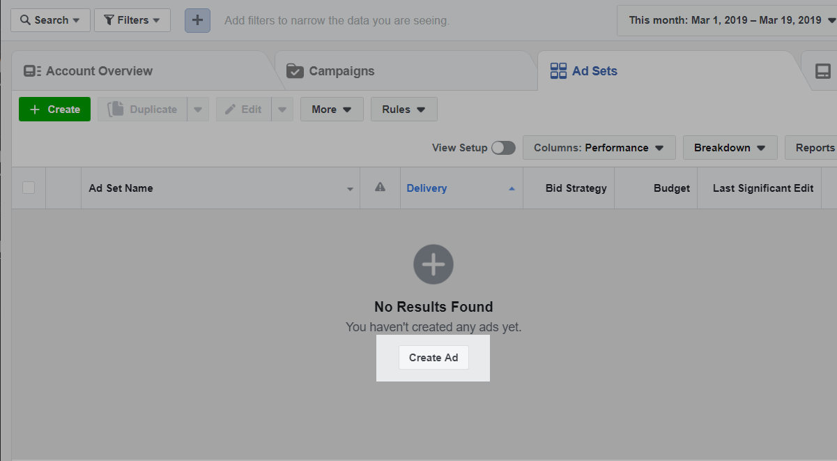Viewport: 837px width, 461px height.
Task: Open the Search dropdown
Action: 50,20
